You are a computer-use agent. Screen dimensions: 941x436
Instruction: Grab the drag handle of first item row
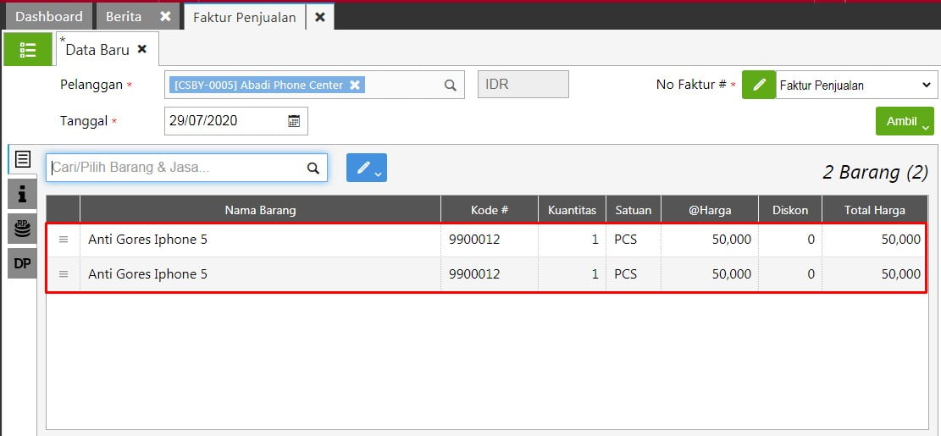[x=64, y=240]
